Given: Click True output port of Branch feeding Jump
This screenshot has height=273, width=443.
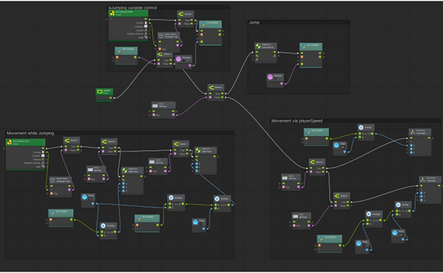Looking at the screenshot, I should (223, 94).
